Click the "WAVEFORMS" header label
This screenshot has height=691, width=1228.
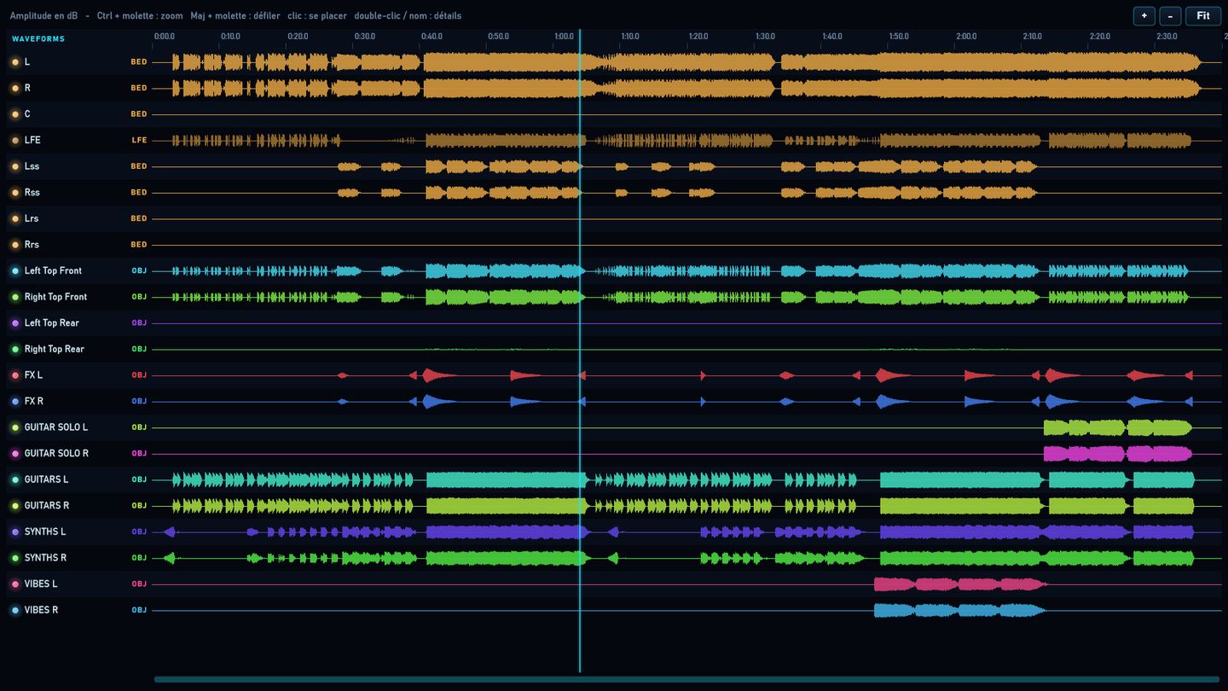pyautogui.click(x=38, y=39)
